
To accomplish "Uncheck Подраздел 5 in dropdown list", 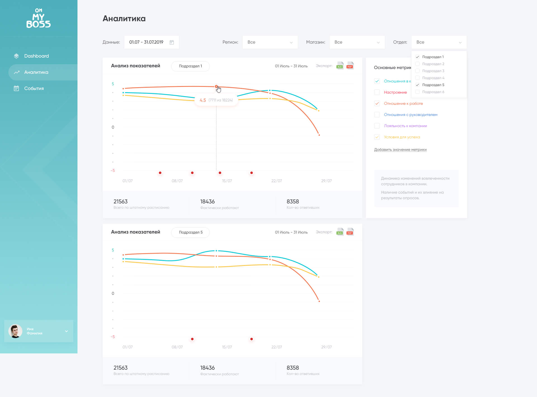I will tap(417, 85).
